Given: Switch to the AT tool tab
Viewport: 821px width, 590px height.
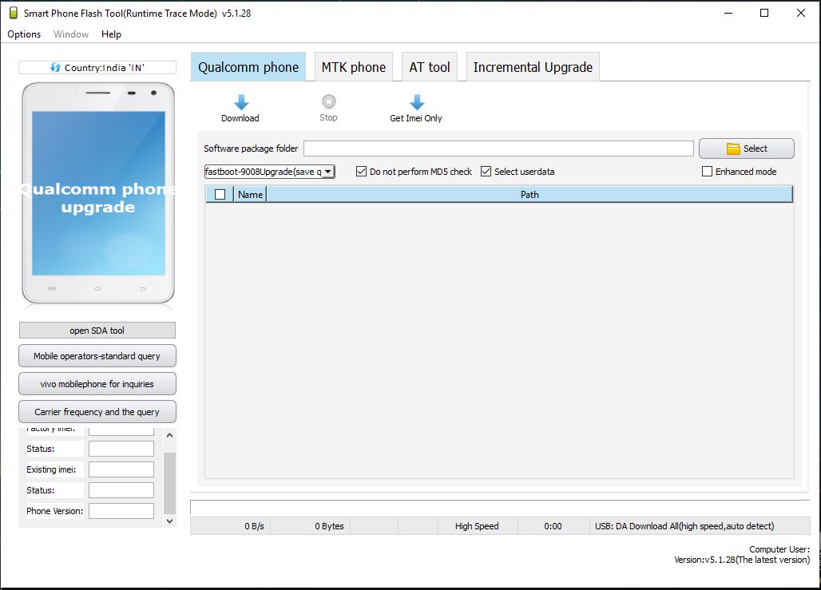Looking at the screenshot, I should [430, 67].
